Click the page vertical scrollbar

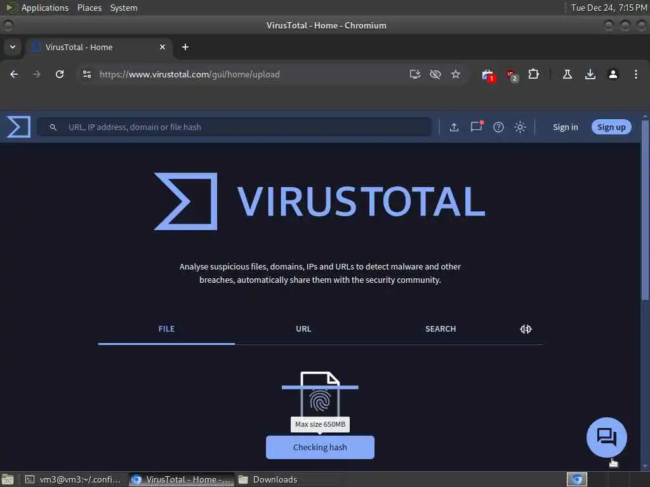tap(645, 211)
